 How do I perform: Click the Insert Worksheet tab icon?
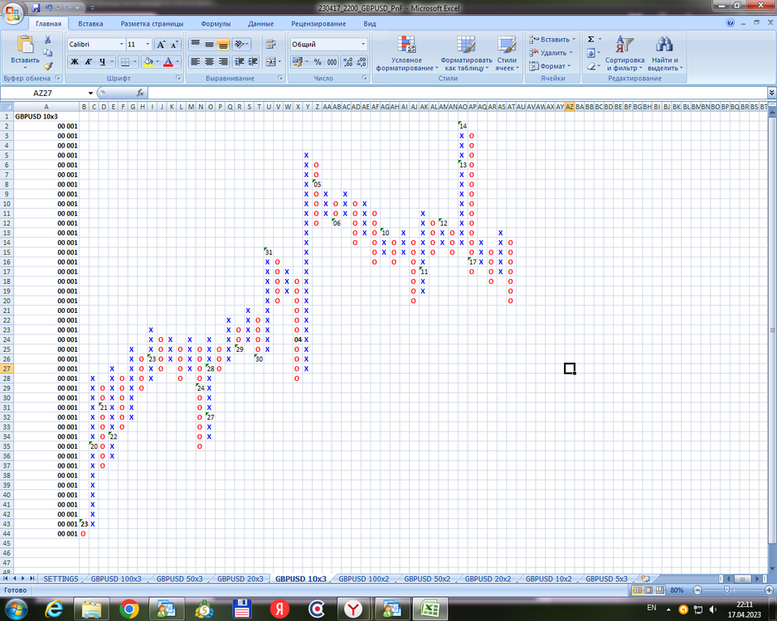coord(645,579)
